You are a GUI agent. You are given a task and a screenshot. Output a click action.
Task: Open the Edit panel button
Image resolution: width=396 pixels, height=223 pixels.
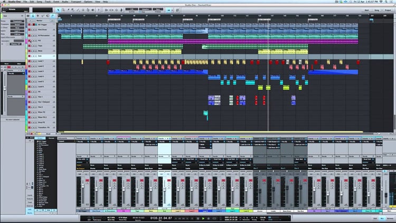pyautogui.click(x=375, y=218)
